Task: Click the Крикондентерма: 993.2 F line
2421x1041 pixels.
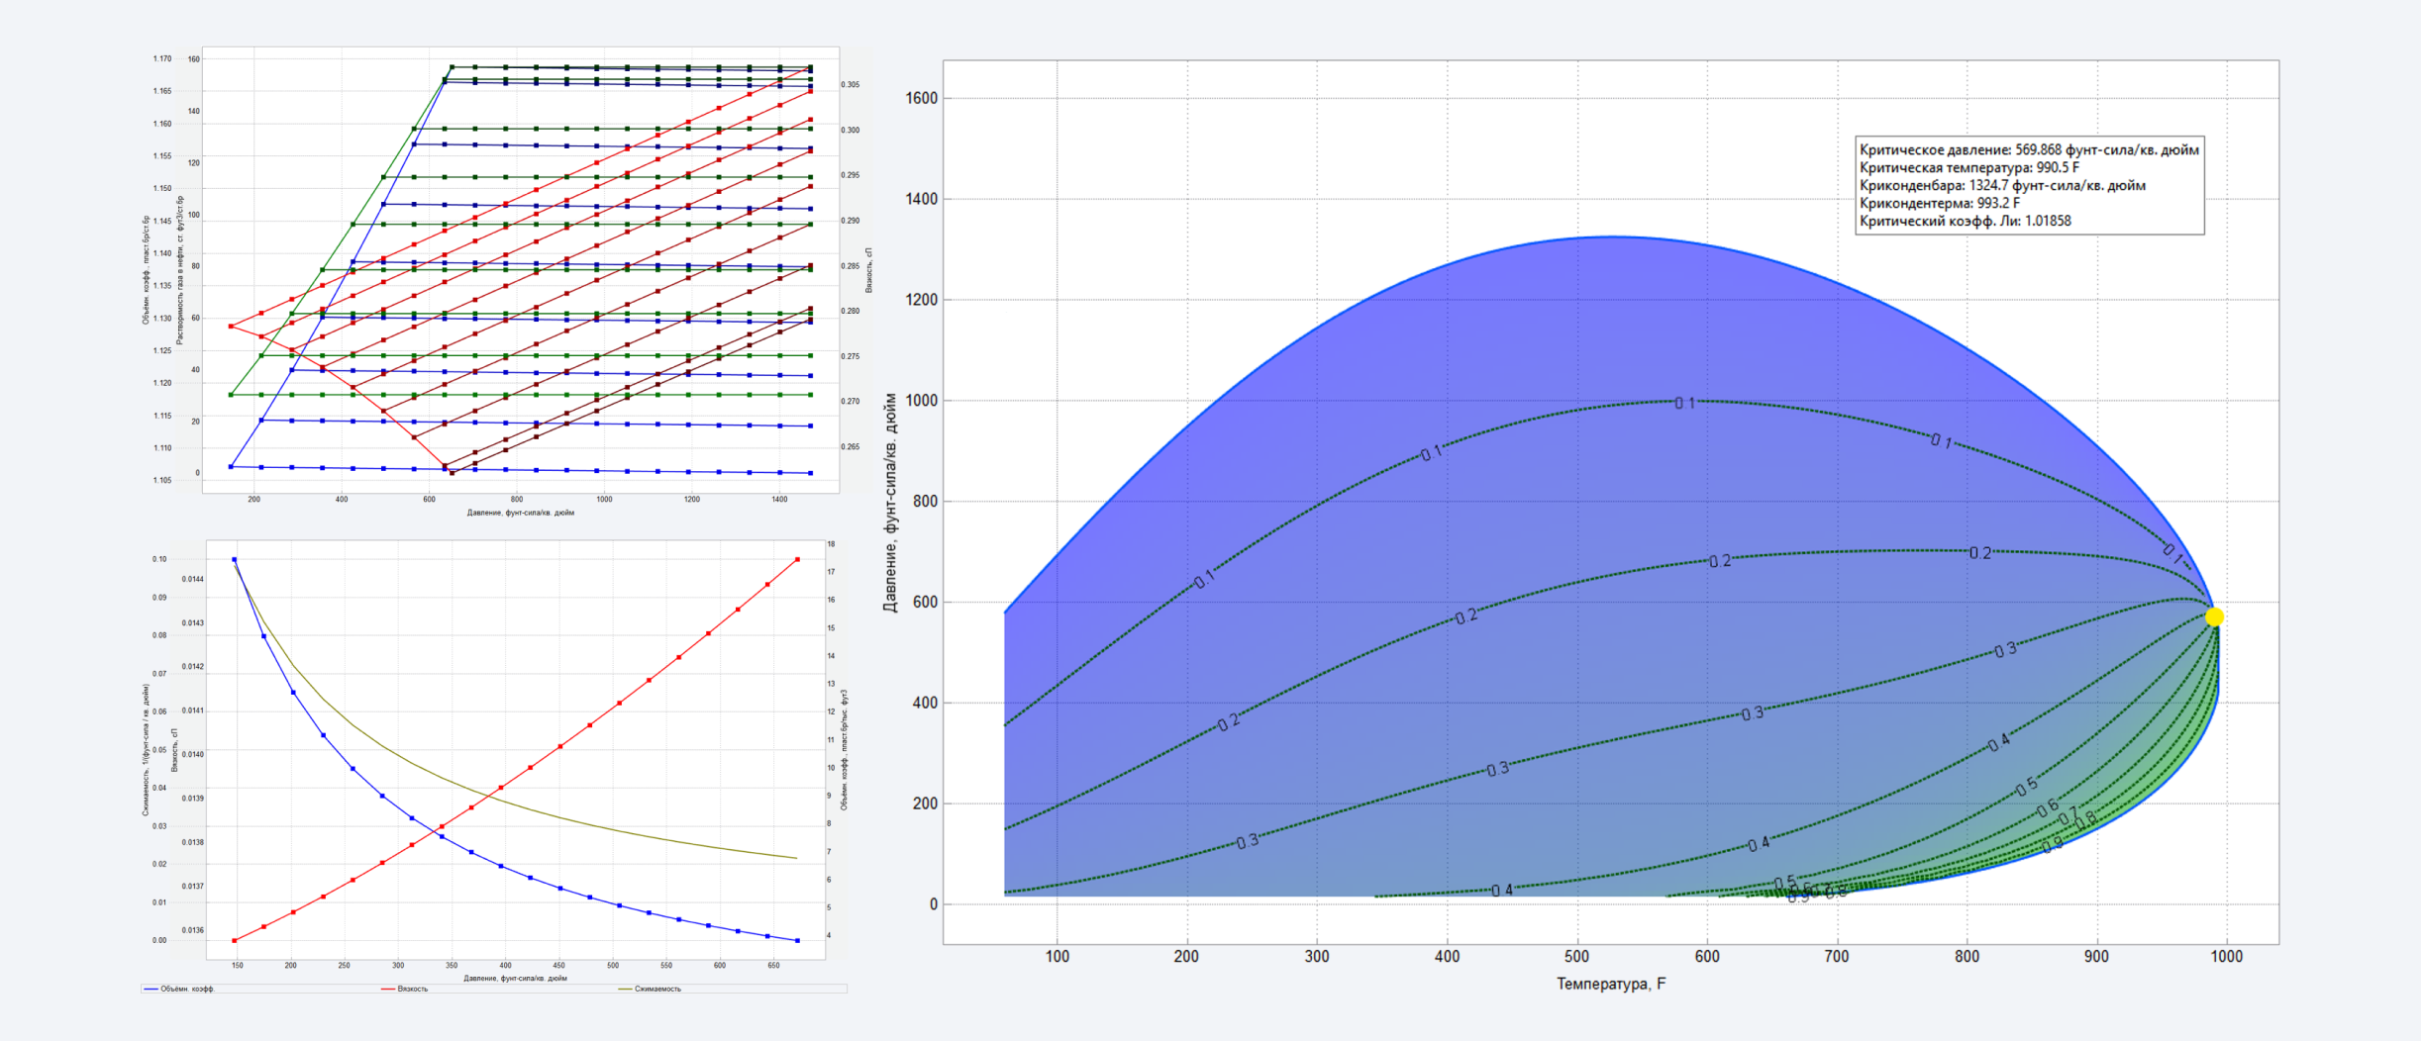Action: pos(1940,204)
